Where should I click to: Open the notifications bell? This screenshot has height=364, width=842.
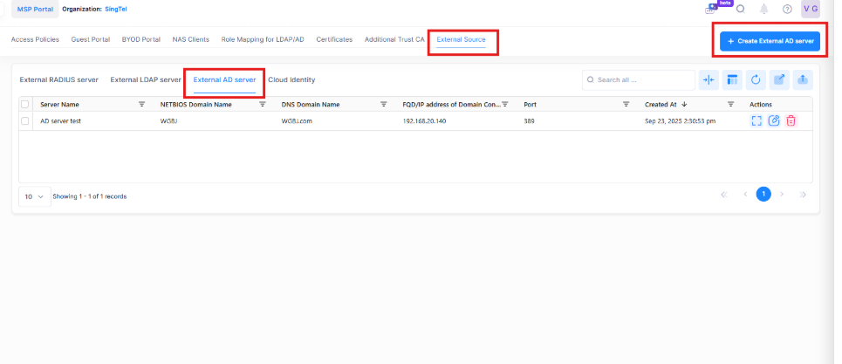[763, 9]
